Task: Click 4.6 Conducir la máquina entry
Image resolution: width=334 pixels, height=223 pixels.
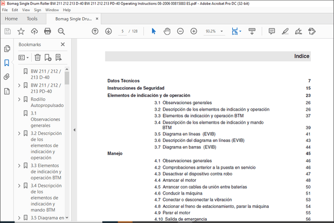Action: coord(178,193)
